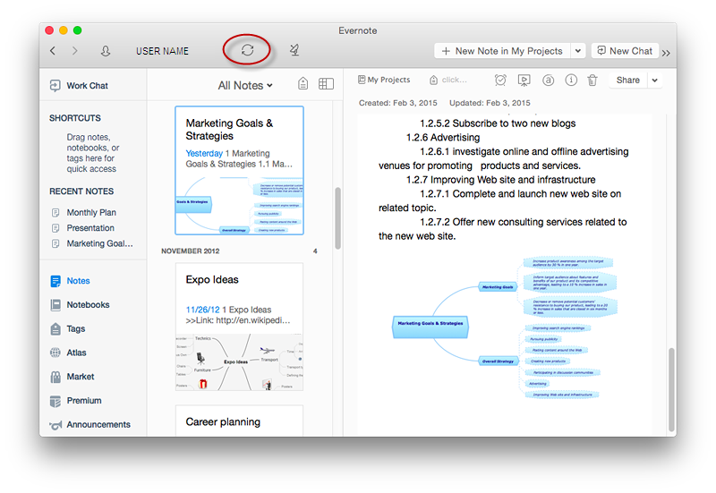
Task: Click the NOVEMBER 2012 group header
Action: 191,251
